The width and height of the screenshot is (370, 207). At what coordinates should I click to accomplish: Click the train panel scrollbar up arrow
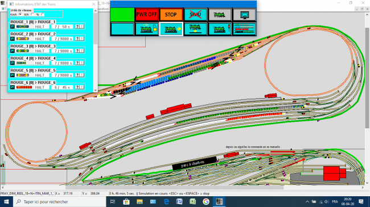(x=96, y=11)
